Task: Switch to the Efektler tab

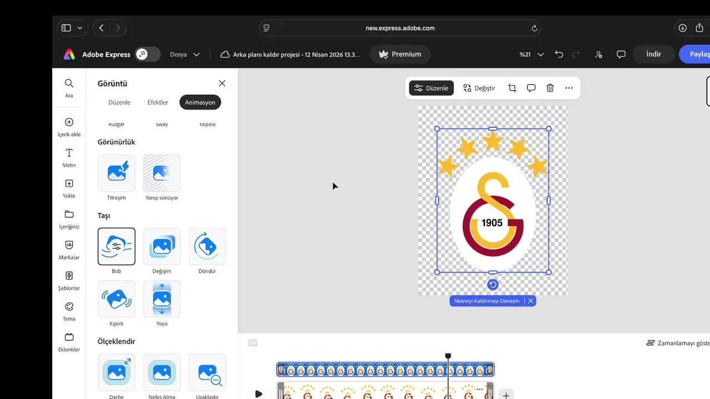Action: point(158,103)
